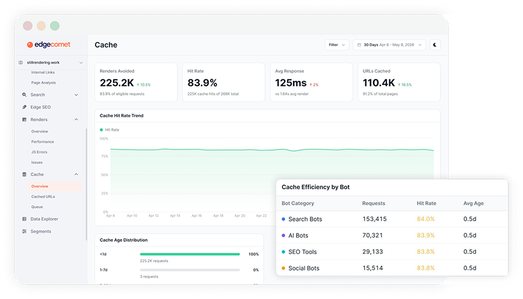Viewport: 523px width, 299px height.
Task: Click the 70,321 requests cell
Action: click(373, 235)
